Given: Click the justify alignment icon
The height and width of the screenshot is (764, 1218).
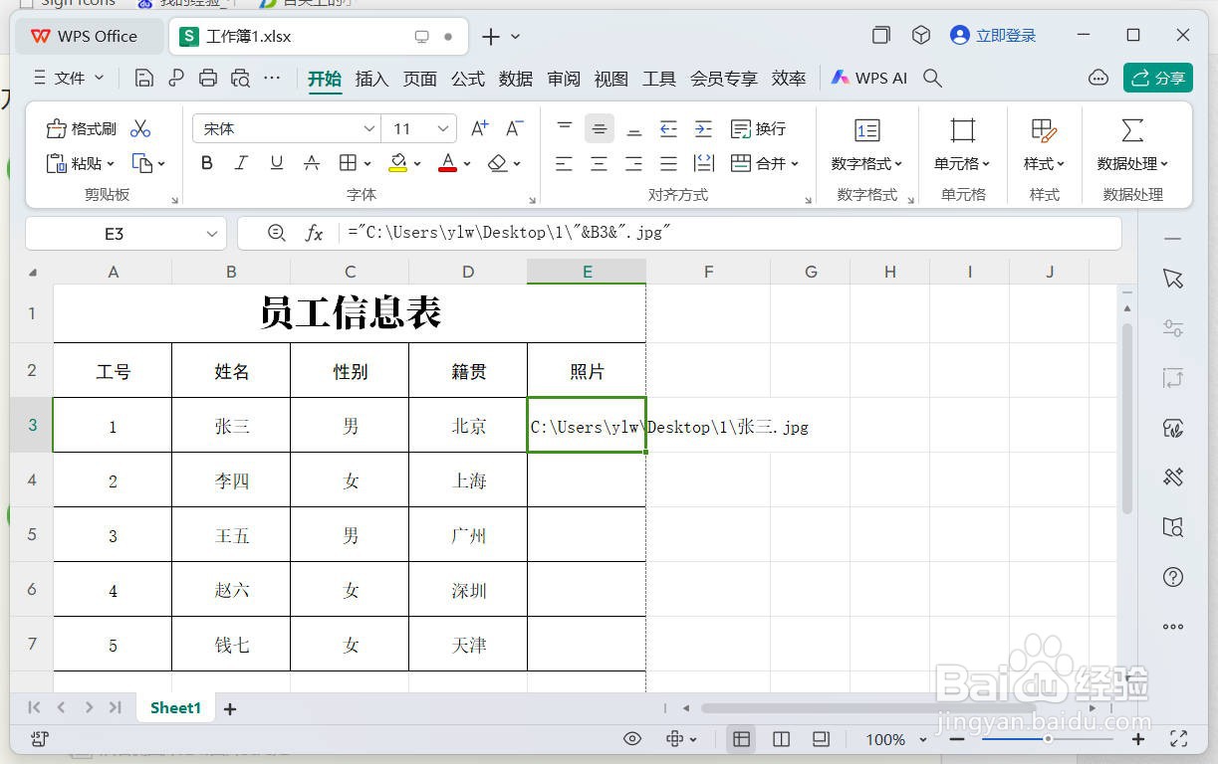Looking at the screenshot, I should click(668, 163).
